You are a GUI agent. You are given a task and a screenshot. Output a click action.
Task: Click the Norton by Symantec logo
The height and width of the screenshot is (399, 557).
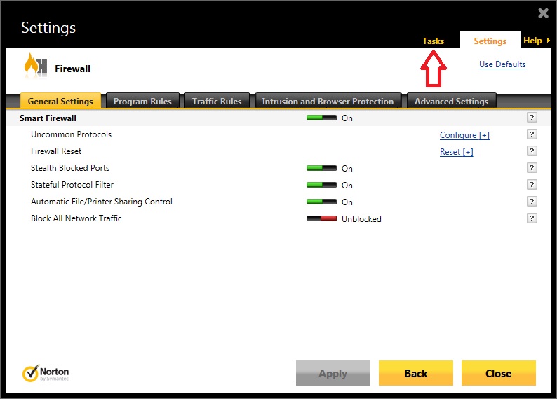[x=46, y=374]
